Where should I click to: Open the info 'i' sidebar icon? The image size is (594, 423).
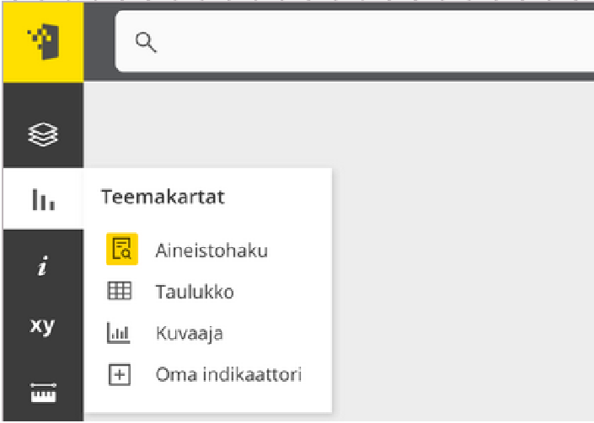click(43, 266)
